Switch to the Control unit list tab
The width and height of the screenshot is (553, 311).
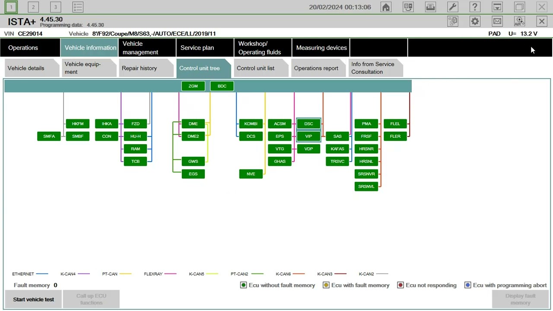pos(261,68)
